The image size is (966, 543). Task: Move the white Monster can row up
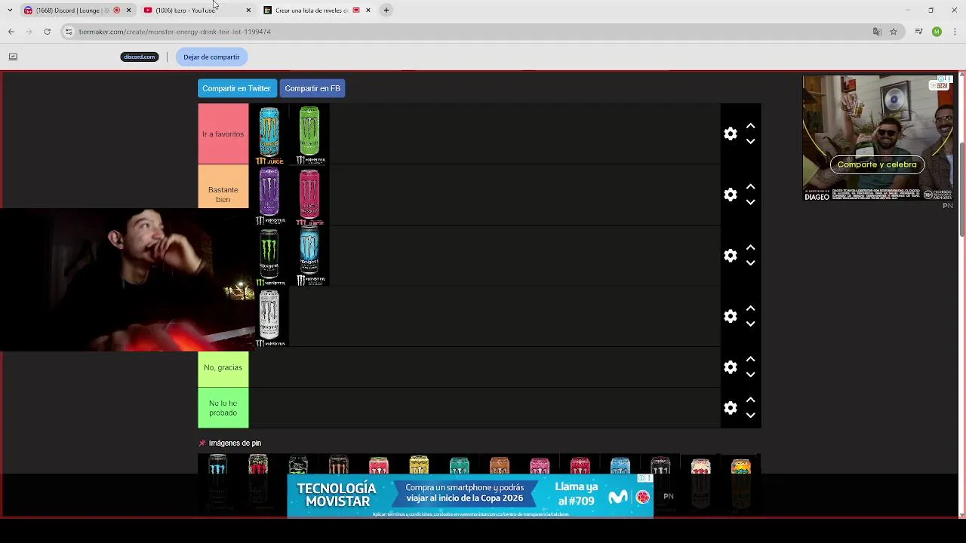pyautogui.click(x=750, y=308)
